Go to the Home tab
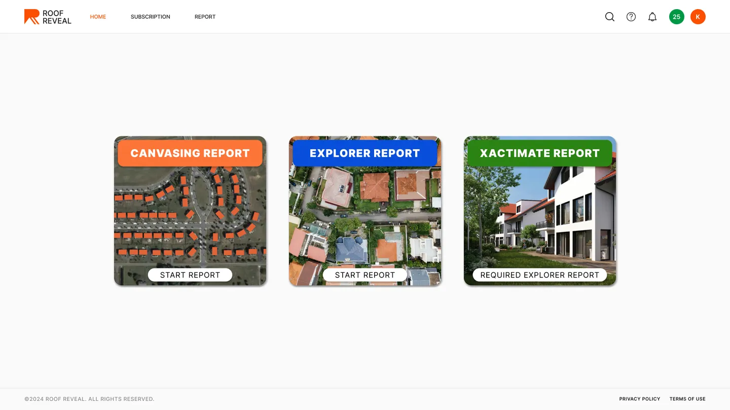Viewport: 730px width, 410px height. [x=98, y=17]
